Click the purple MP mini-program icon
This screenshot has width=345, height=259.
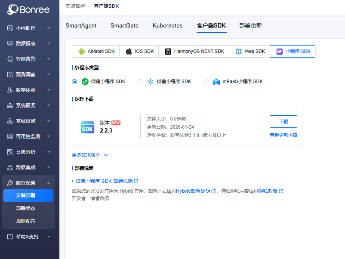[x=280, y=52]
